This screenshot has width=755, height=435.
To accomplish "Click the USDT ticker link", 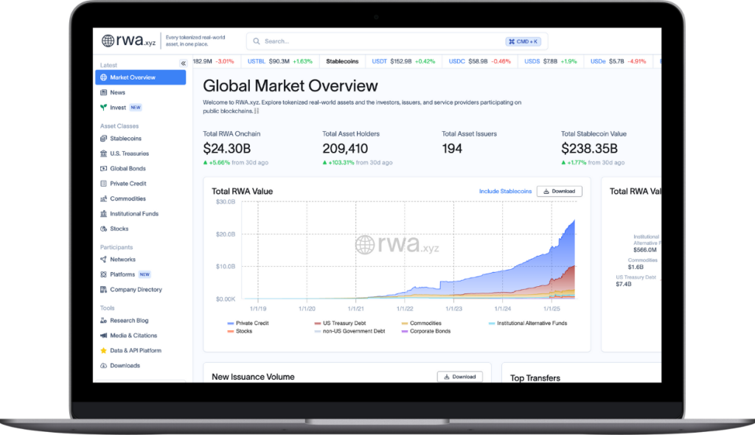I will 380,61.
